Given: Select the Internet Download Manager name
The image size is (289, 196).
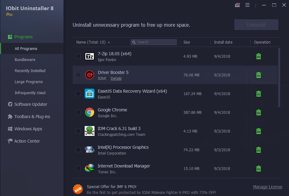Looking at the screenshot, I should point(124,166).
